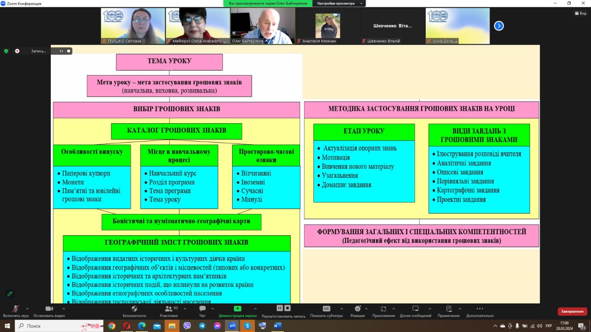
Task: Click the green Демонстрация экрана icon
Action: [x=237, y=309]
